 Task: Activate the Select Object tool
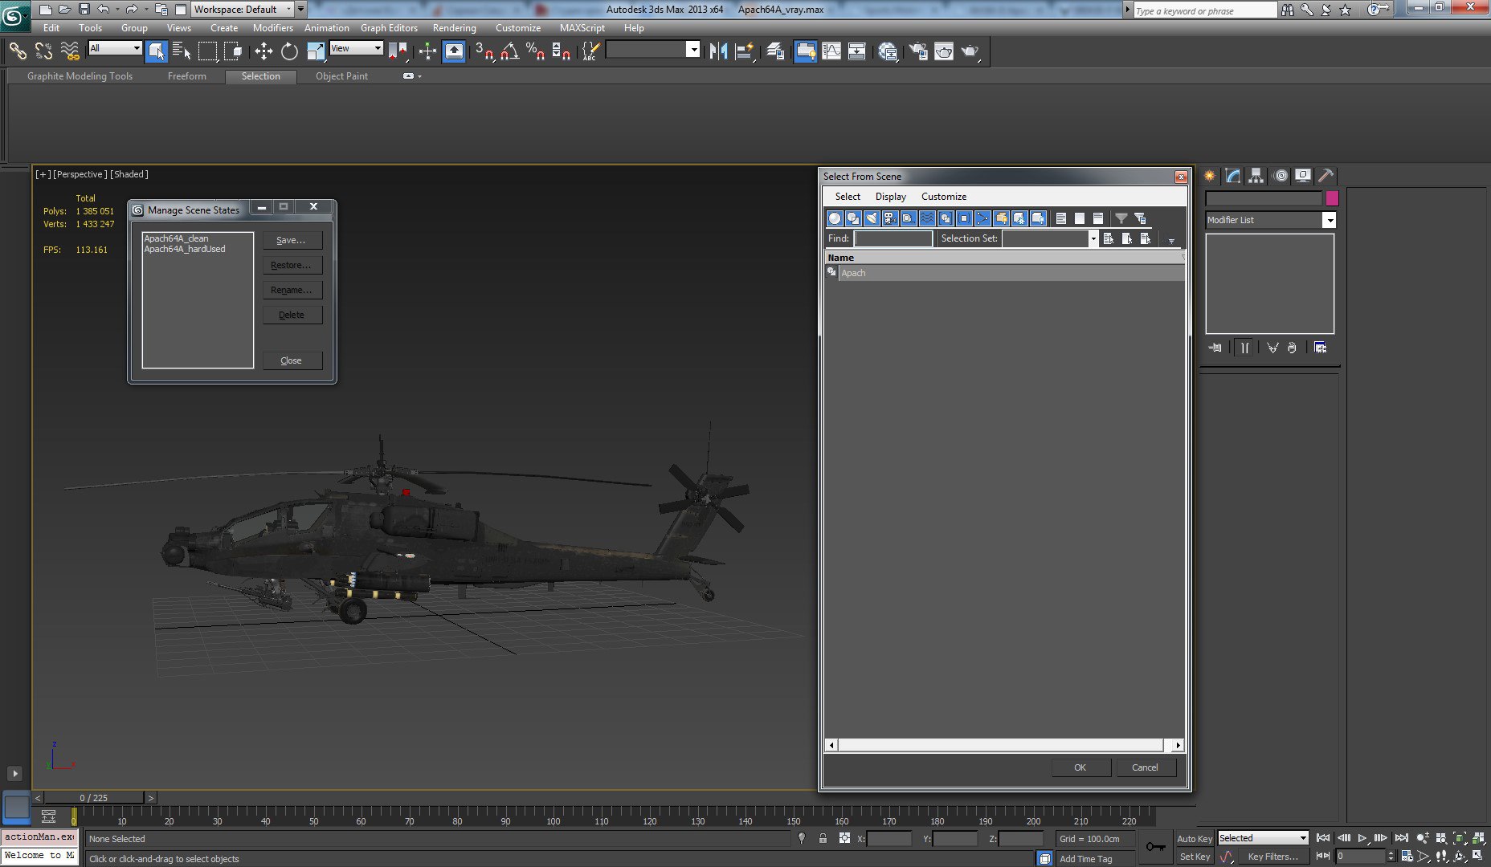coord(157,51)
